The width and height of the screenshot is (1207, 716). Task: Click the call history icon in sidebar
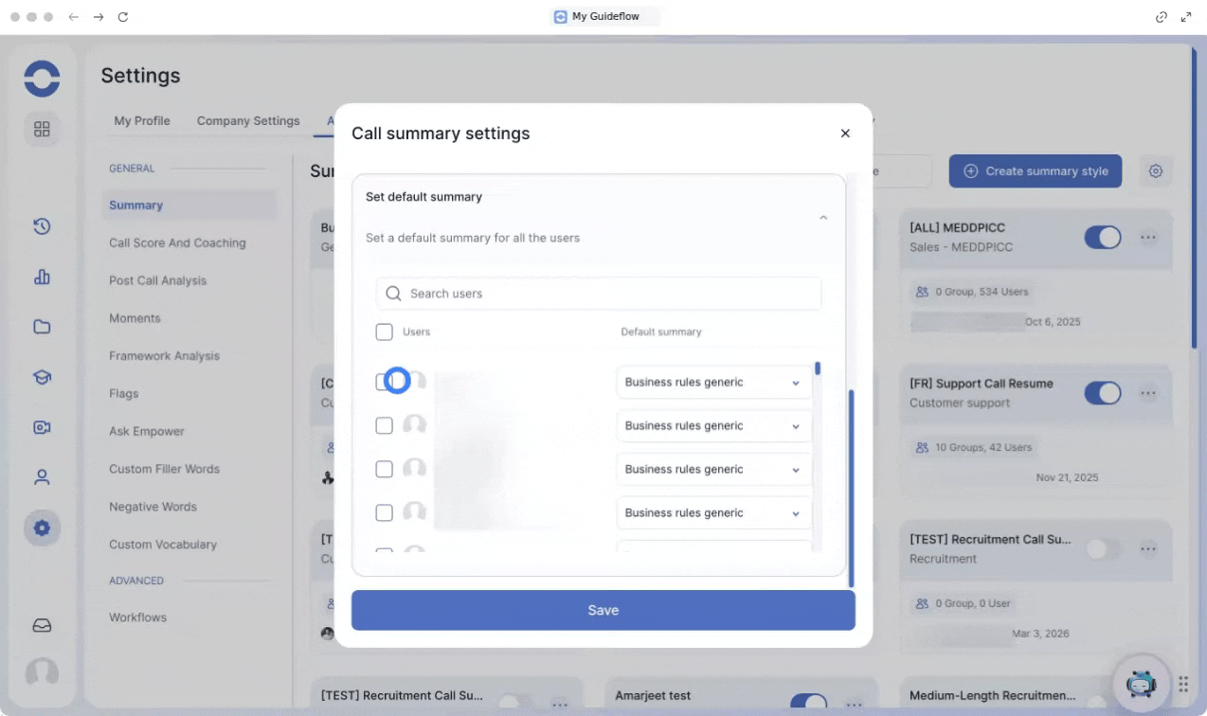[x=42, y=226]
